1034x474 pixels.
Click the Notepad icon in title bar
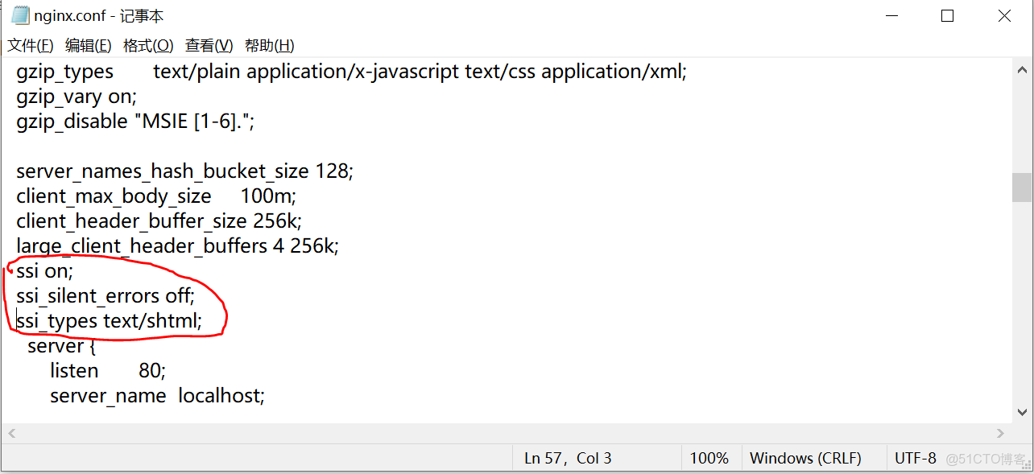(20, 15)
